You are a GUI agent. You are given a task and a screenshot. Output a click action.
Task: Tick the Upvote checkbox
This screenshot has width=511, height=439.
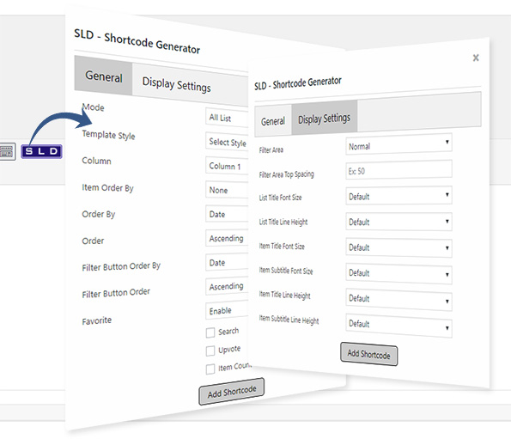[x=210, y=351]
